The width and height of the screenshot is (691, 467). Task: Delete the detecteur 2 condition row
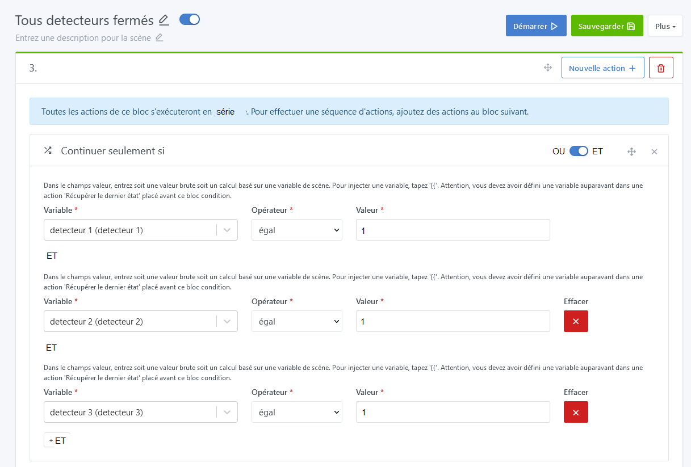pos(576,321)
